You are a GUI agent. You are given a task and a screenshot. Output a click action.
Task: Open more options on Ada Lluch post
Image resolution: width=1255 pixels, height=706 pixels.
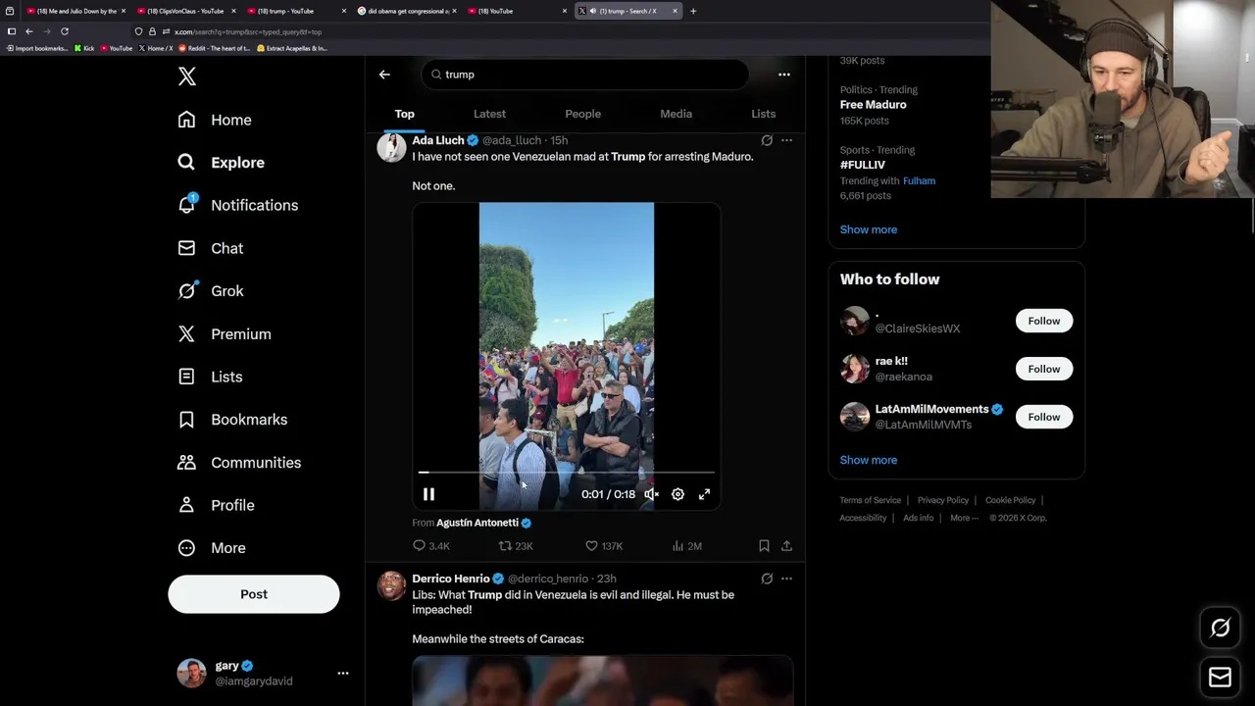click(786, 140)
